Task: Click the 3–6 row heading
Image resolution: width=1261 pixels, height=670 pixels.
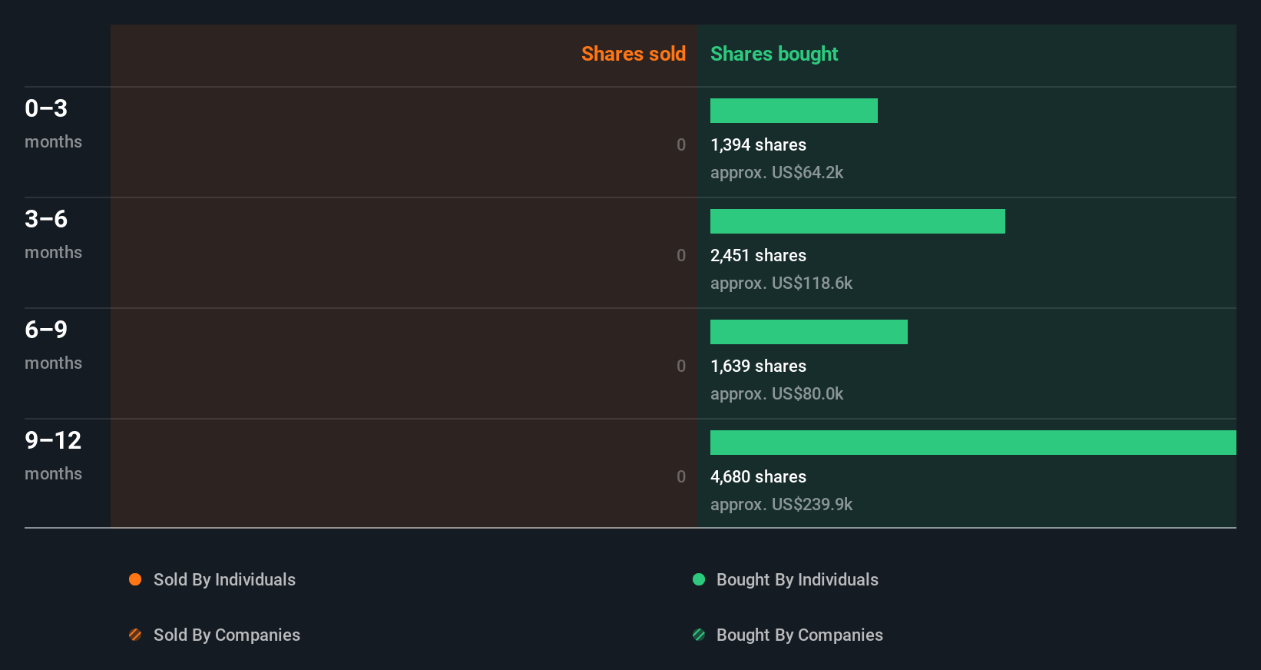Action: 46,219
